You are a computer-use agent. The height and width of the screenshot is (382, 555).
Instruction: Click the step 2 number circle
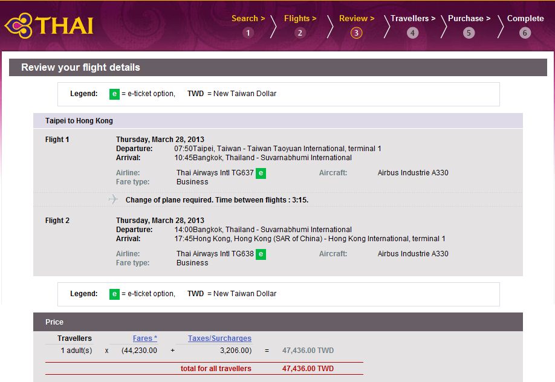(x=300, y=33)
